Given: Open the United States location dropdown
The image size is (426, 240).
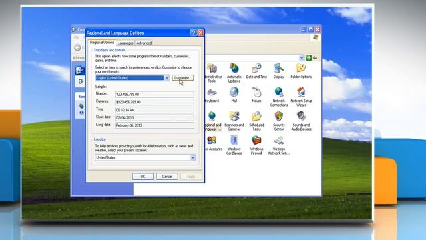Looking at the screenshot, I should pos(192,157).
